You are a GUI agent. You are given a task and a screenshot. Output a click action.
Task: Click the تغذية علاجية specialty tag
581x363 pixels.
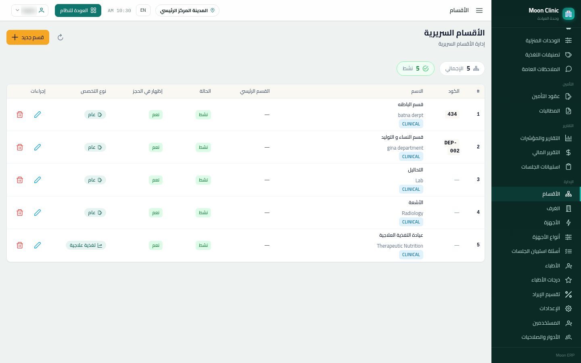86,245
